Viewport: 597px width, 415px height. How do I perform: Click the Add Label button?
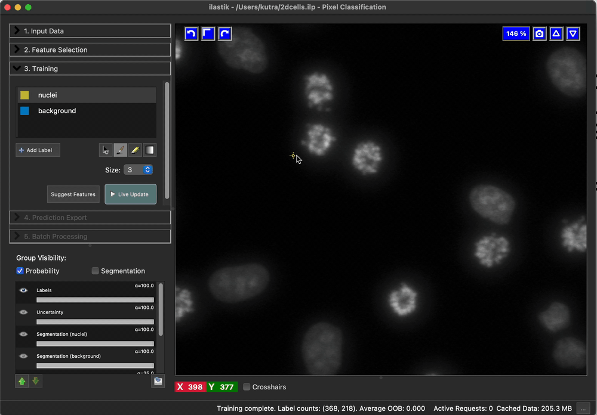pyautogui.click(x=38, y=150)
